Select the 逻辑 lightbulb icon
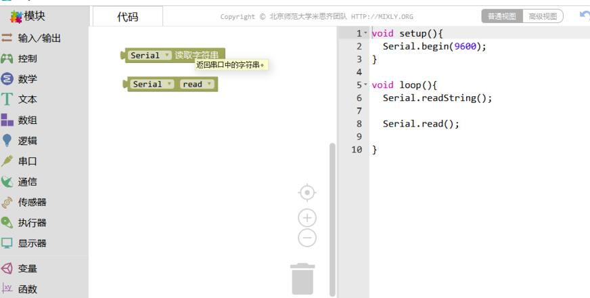 click(x=7, y=140)
